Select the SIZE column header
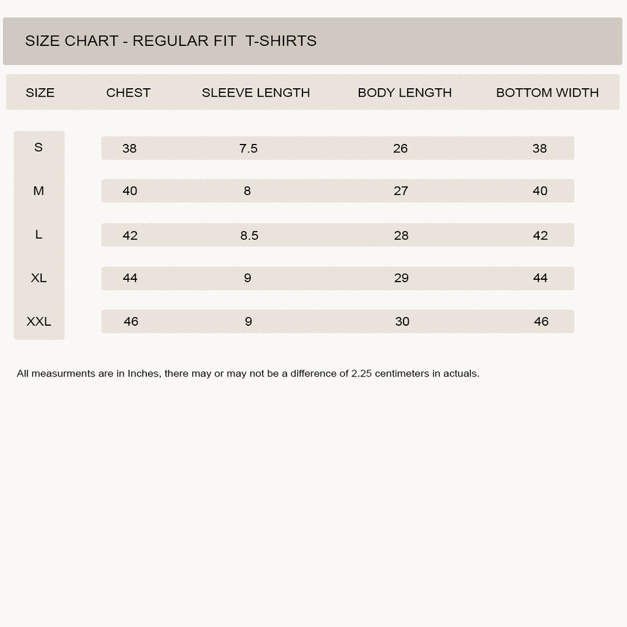Viewport: 627px width, 627px height. click(x=40, y=93)
